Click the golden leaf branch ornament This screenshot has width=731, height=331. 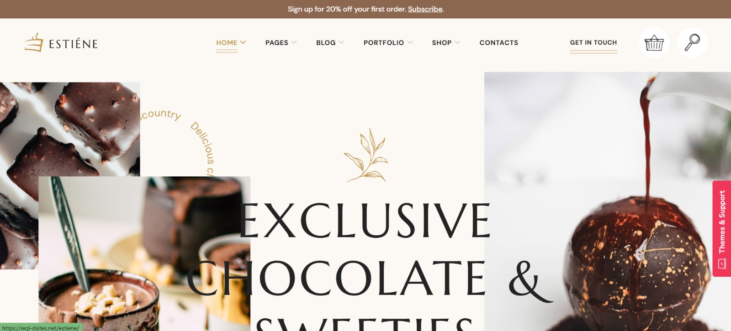tap(366, 155)
